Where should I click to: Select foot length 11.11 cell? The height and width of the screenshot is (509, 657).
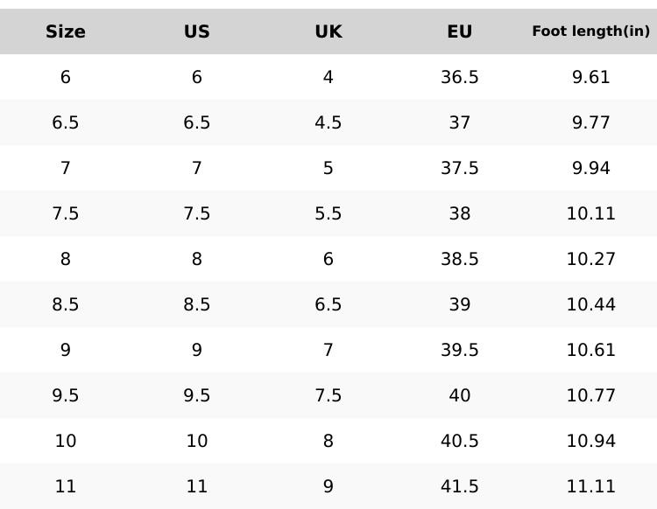(x=591, y=486)
